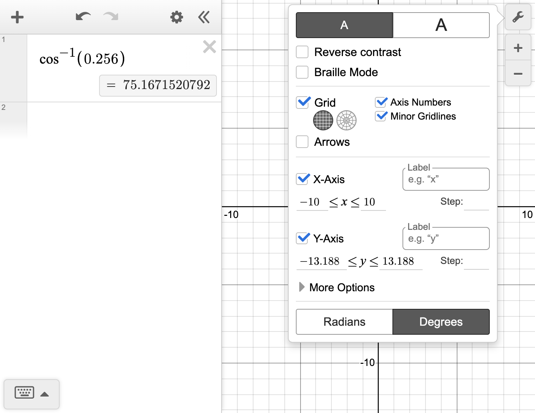535x413 pixels.
Task: Delete the cos inverse expression
Action: tap(209, 46)
